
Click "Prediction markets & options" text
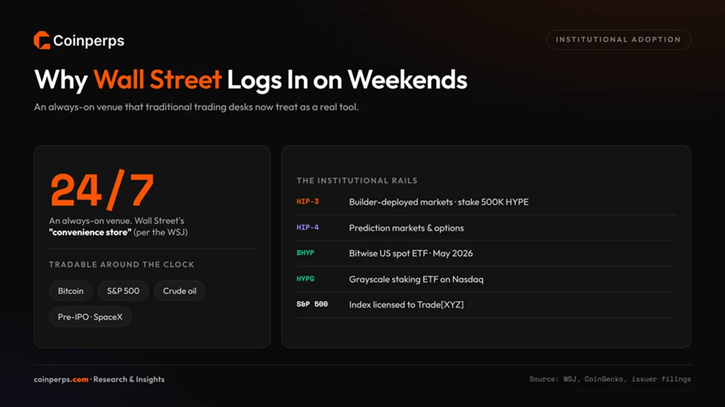406,228
